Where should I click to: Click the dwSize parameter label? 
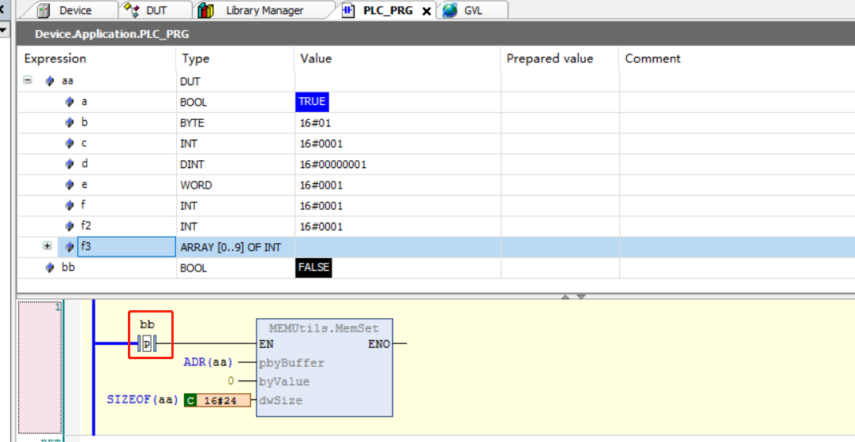(280, 400)
